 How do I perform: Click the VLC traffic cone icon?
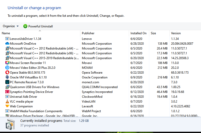7,102
